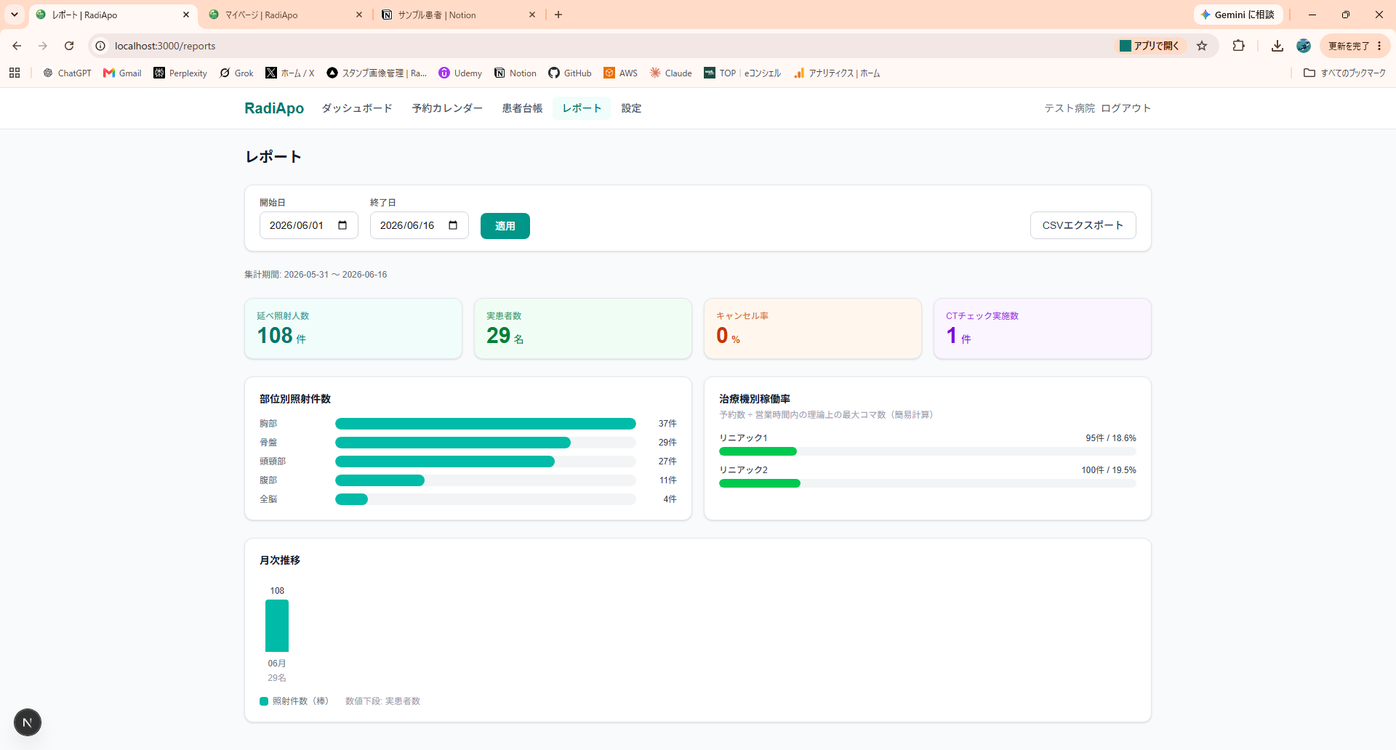Click the browser back arrow

click(17, 46)
